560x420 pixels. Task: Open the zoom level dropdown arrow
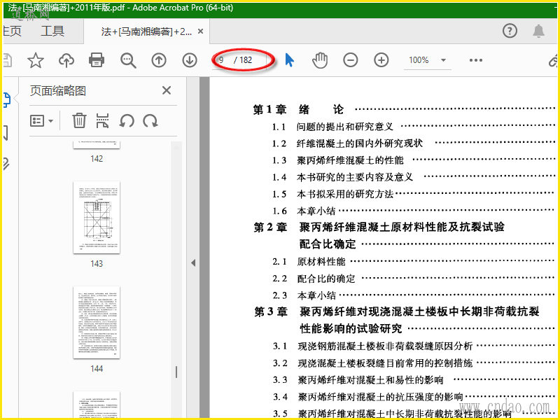[443, 60]
